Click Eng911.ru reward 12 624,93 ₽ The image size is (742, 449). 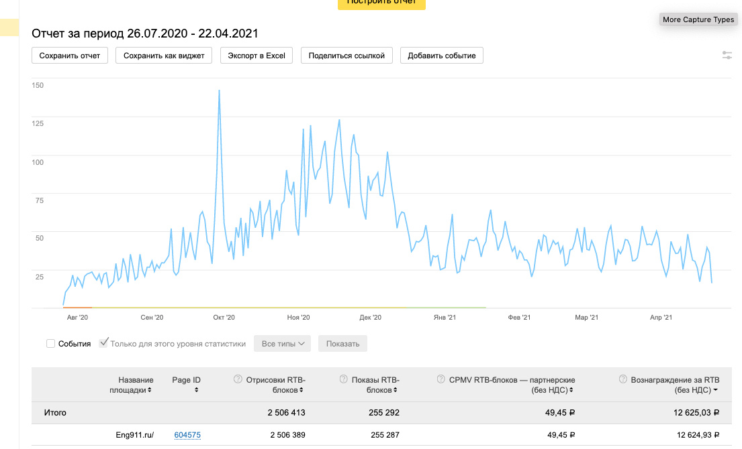tap(698, 435)
